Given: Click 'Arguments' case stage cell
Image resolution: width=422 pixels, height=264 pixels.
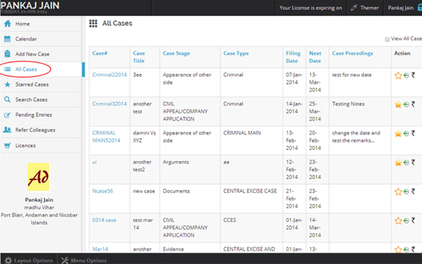Looking at the screenshot, I should (176, 162).
